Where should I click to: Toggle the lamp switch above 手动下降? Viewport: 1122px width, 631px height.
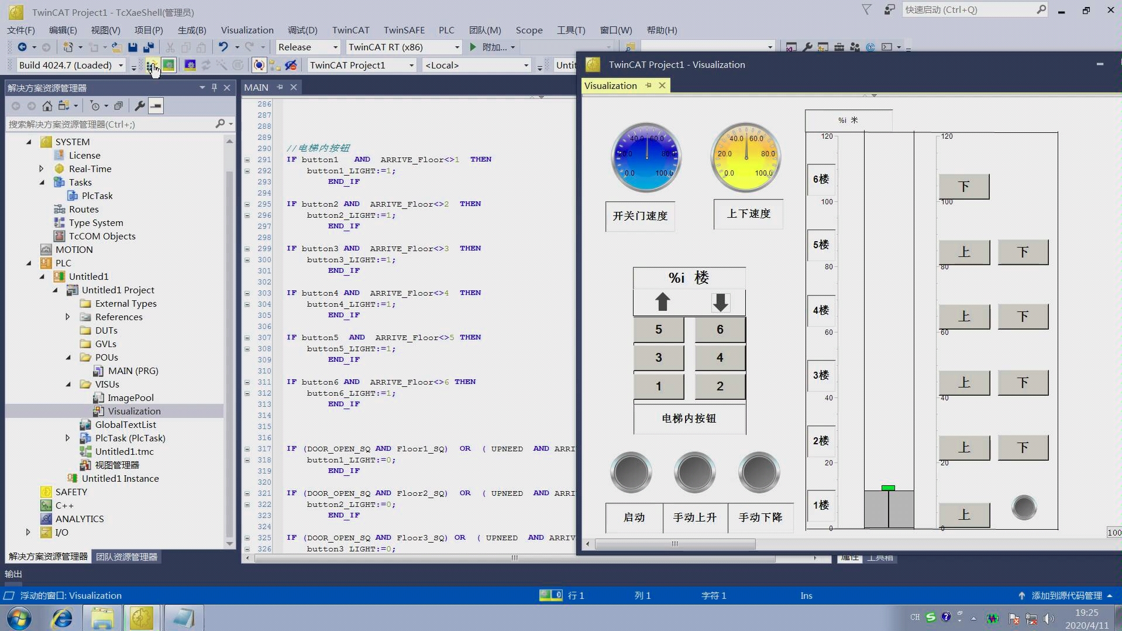759,472
